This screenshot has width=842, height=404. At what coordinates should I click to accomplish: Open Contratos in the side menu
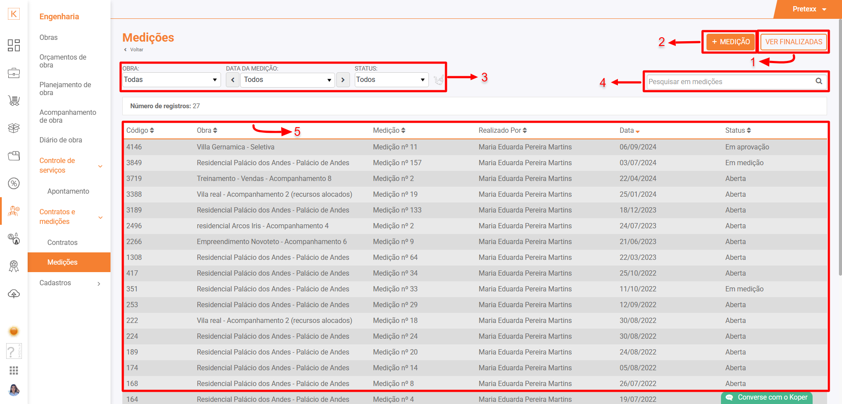62,243
